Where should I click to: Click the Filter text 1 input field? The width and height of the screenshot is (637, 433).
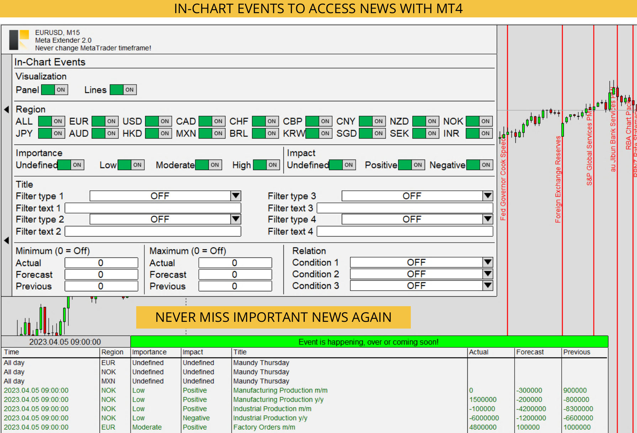(x=153, y=208)
